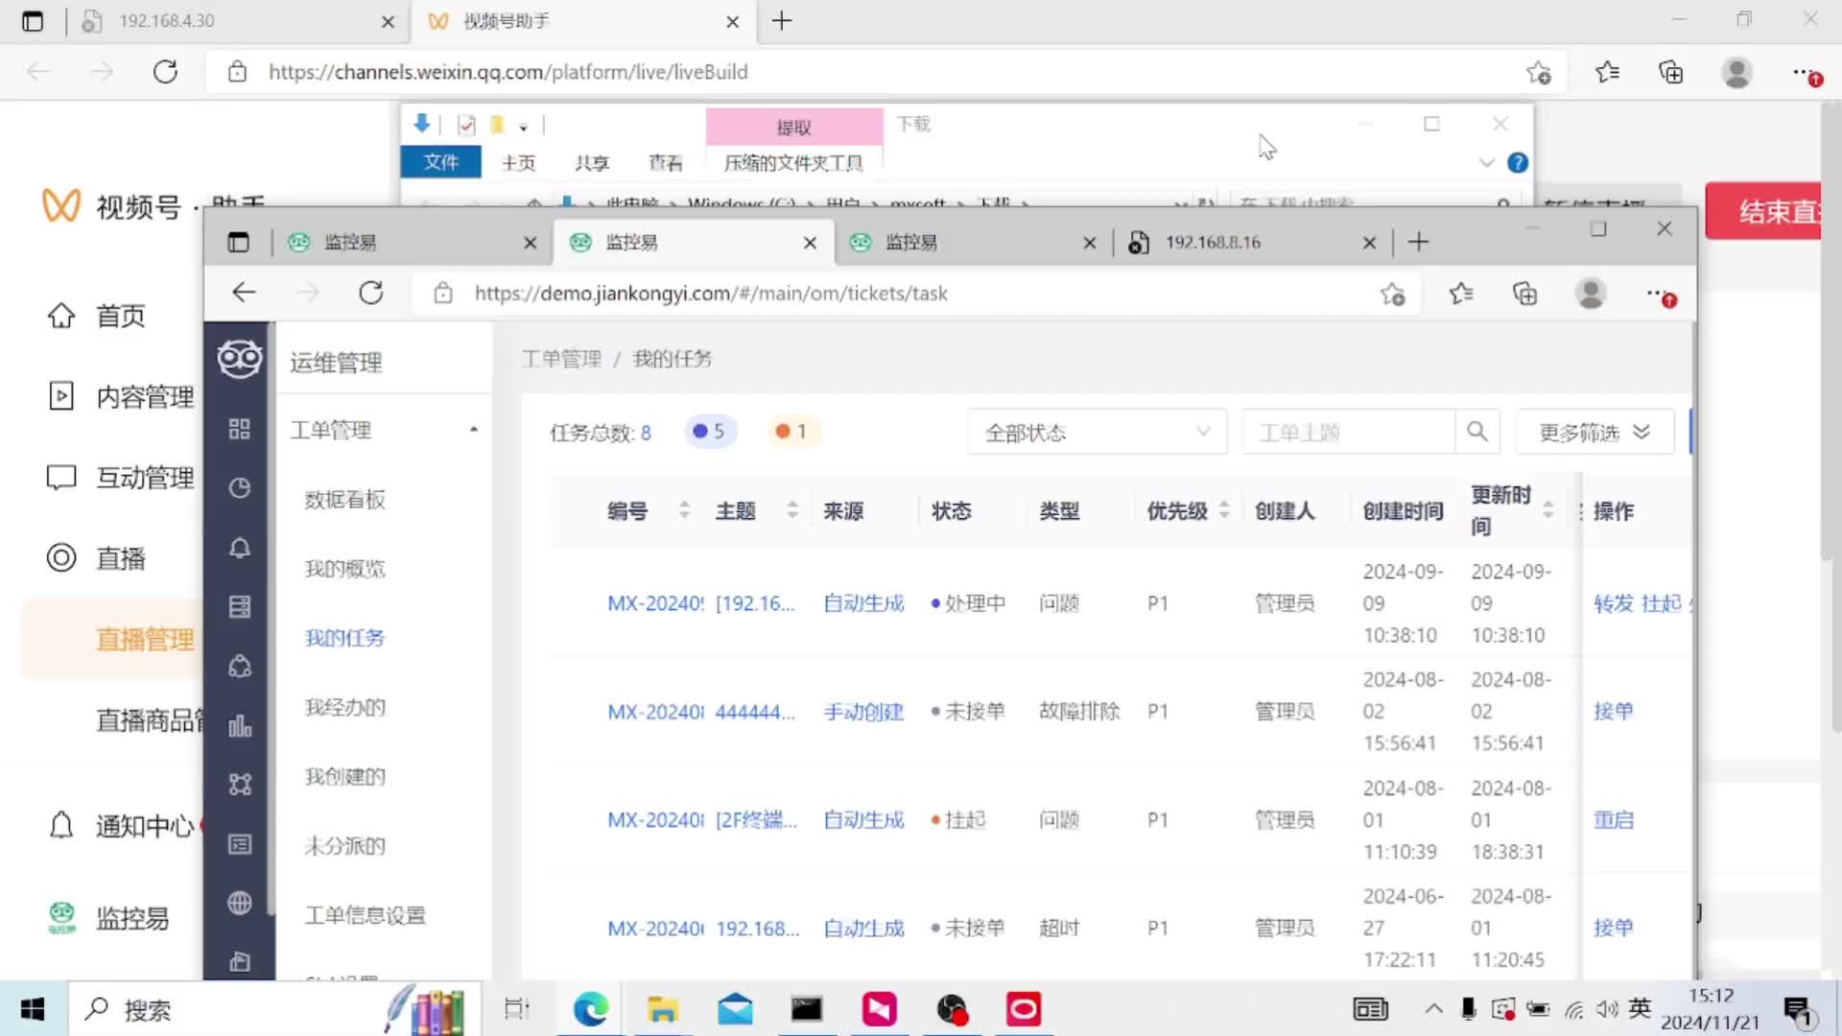1842x1036 pixels.
Task: Click the alert bell sidebar icon
Action: (x=240, y=548)
